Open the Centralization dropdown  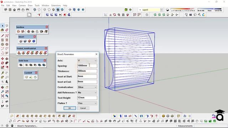pos(87,87)
